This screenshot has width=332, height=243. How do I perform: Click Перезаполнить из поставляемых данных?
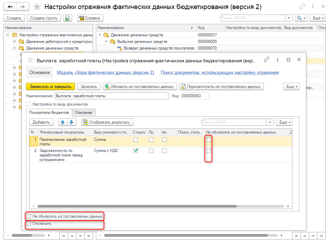pyautogui.click(x=222, y=87)
